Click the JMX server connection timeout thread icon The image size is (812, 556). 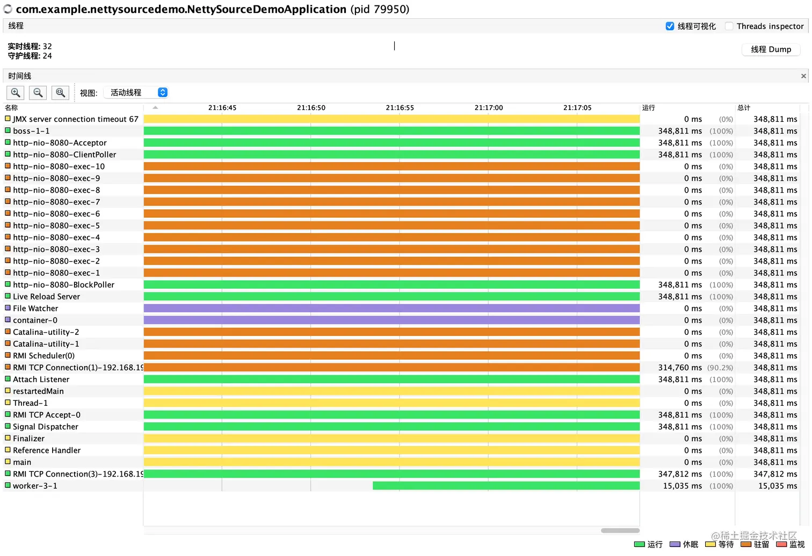point(8,119)
